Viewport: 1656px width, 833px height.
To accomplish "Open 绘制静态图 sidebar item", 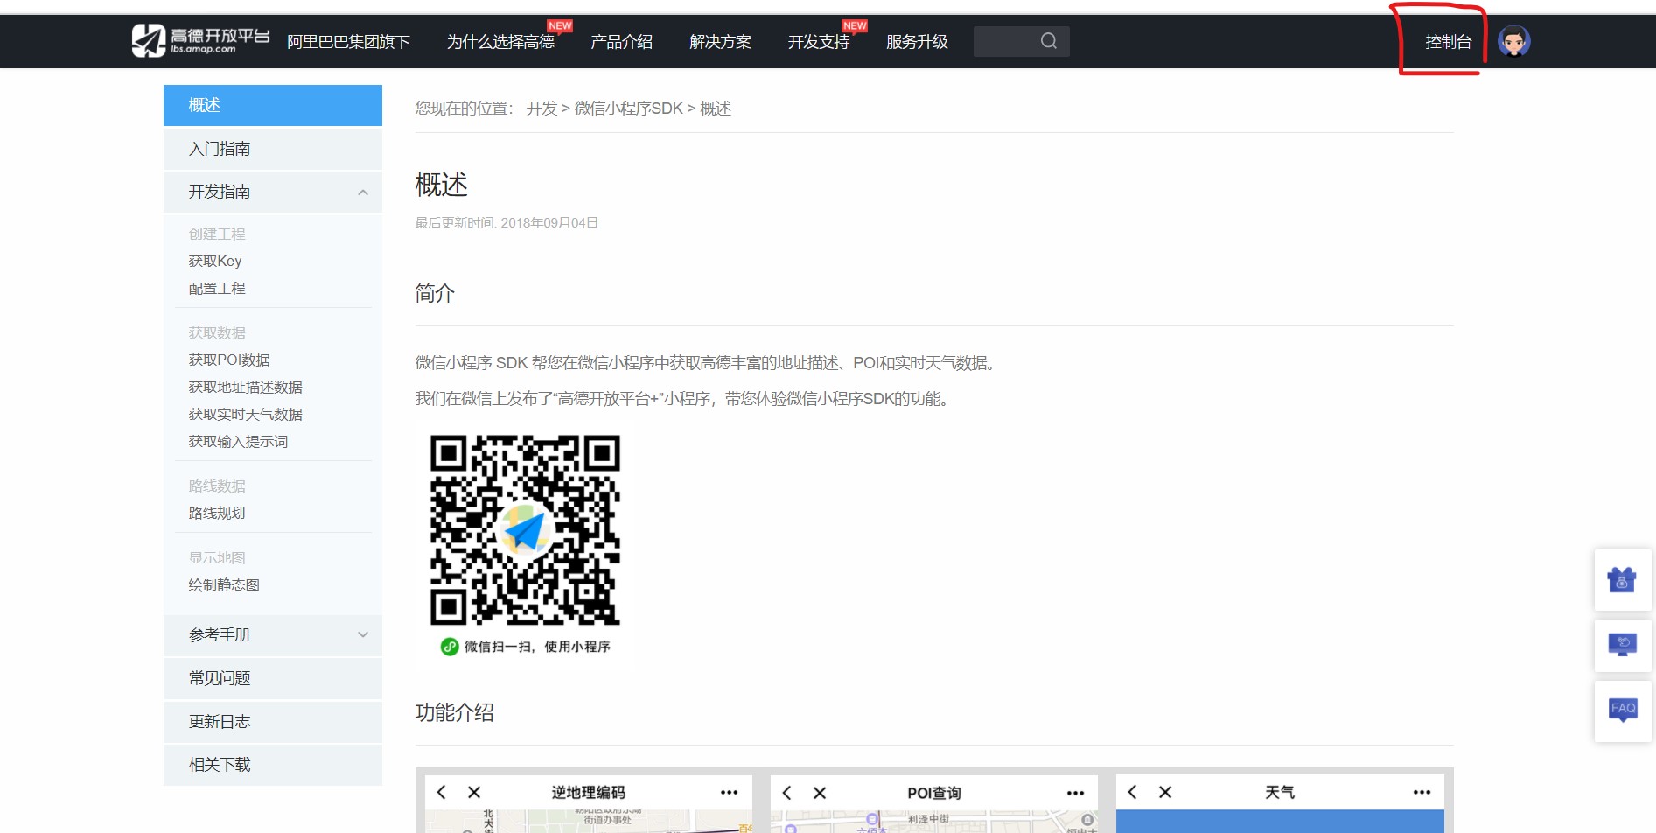I will pyautogui.click(x=224, y=584).
